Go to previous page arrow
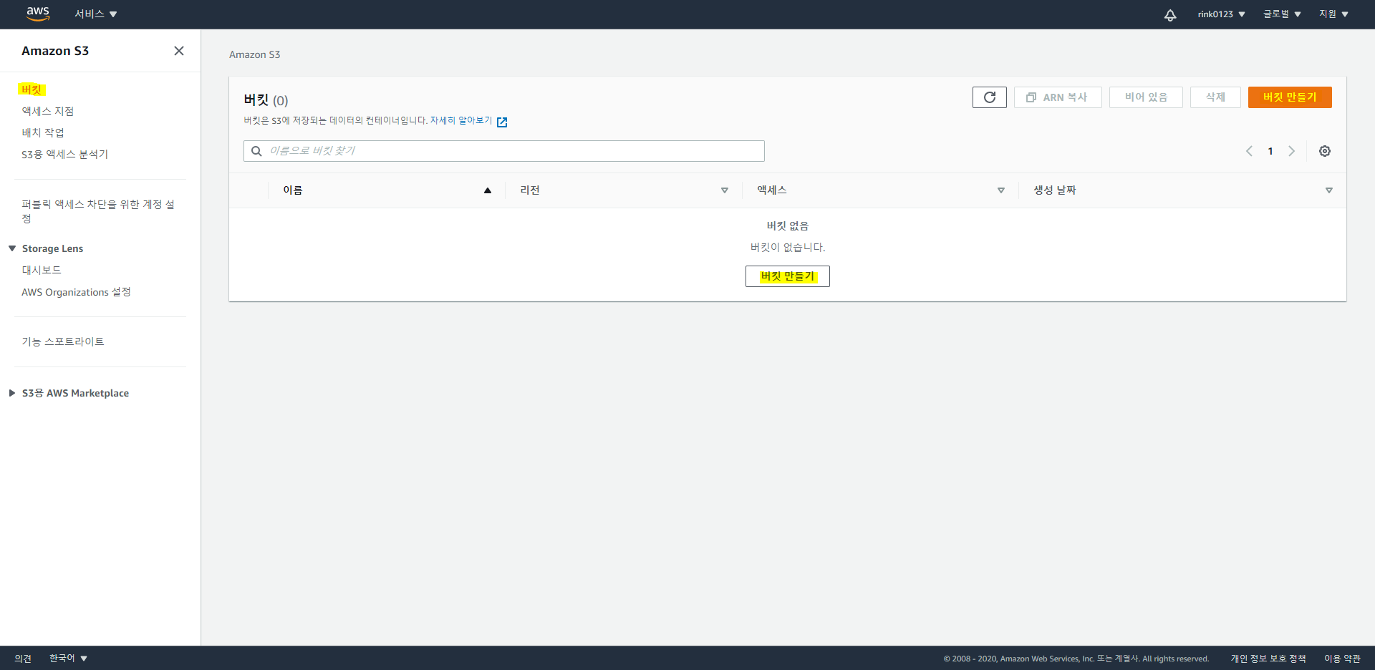This screenshot has width=1375, height=670. point(1249,151)
